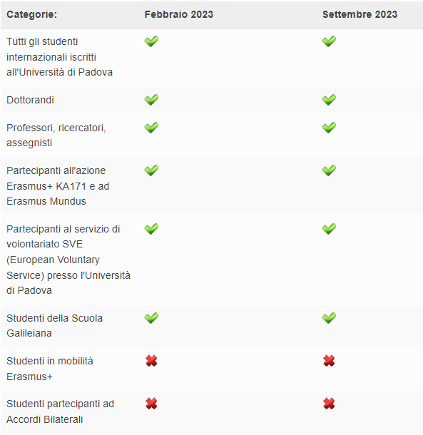The height and width of the screenshot is (435, 423).
Task: Click the Febbraio checkmark for Erasmus+ KA171 row
Action: point(151,170)
